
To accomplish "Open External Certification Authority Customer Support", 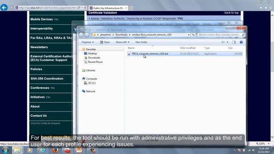I will click(51, 58).
